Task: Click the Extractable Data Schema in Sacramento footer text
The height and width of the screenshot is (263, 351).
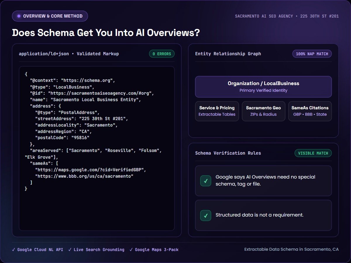Action: 292,250
